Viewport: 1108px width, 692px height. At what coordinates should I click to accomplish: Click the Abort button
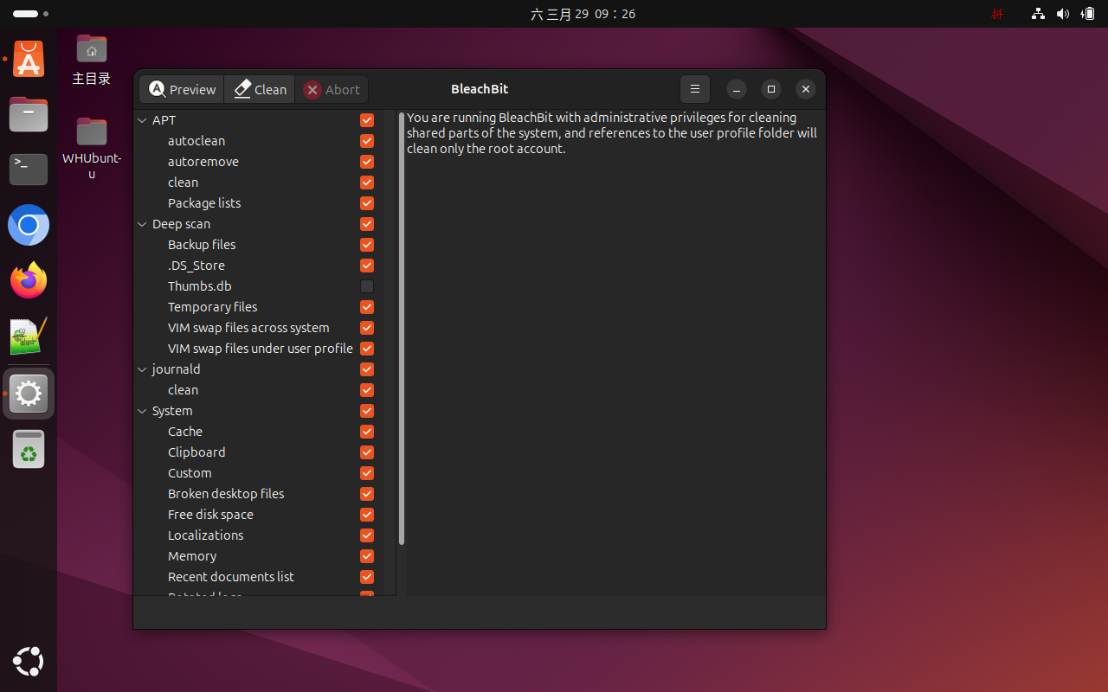[x=332, y=89]
